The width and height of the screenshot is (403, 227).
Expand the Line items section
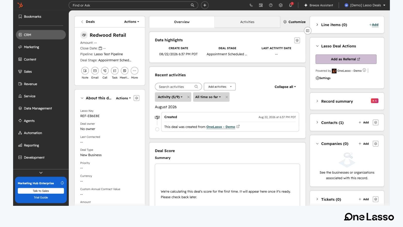[x=317, y=25]
